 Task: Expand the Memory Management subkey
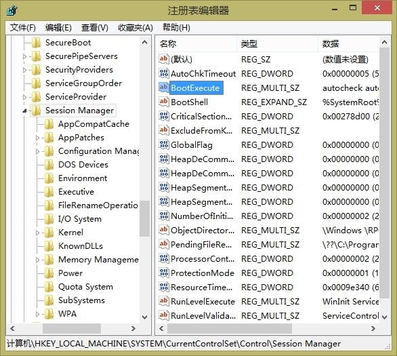(37, 260)
